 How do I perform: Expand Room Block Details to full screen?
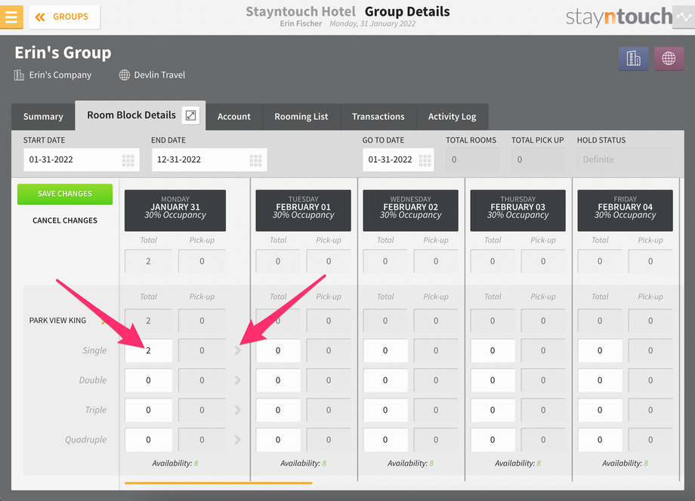(190, 115)
